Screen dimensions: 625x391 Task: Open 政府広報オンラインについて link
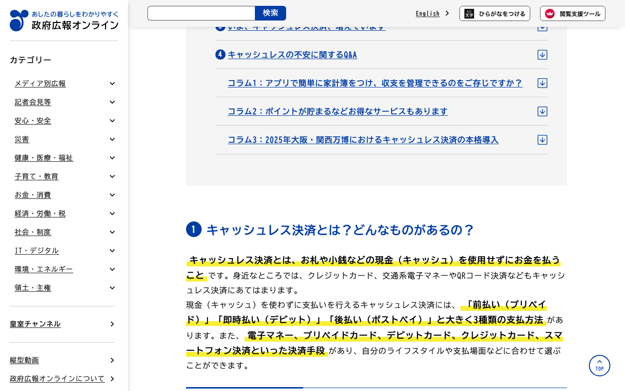point(57,379)
